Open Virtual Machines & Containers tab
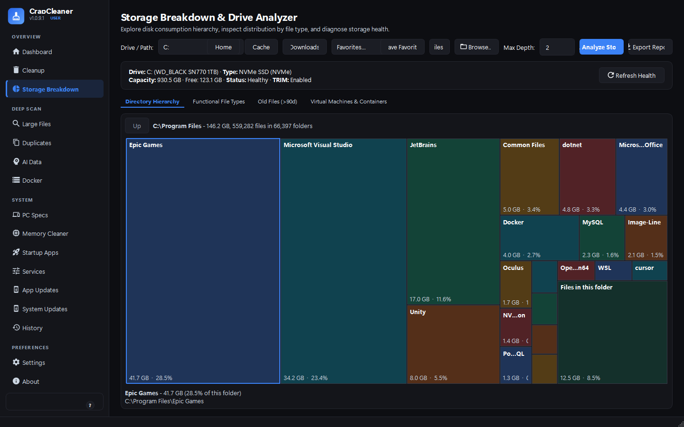Viewport: 684px width, 427px height. point(349,102)
